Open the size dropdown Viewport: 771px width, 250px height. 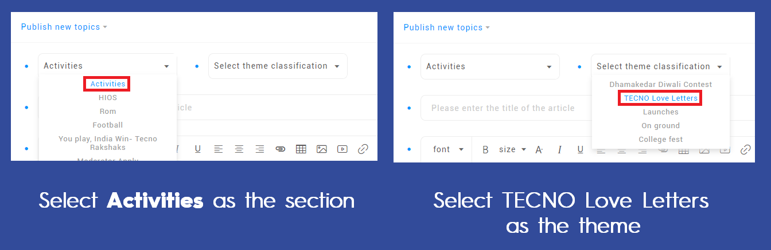click(512, 149)
